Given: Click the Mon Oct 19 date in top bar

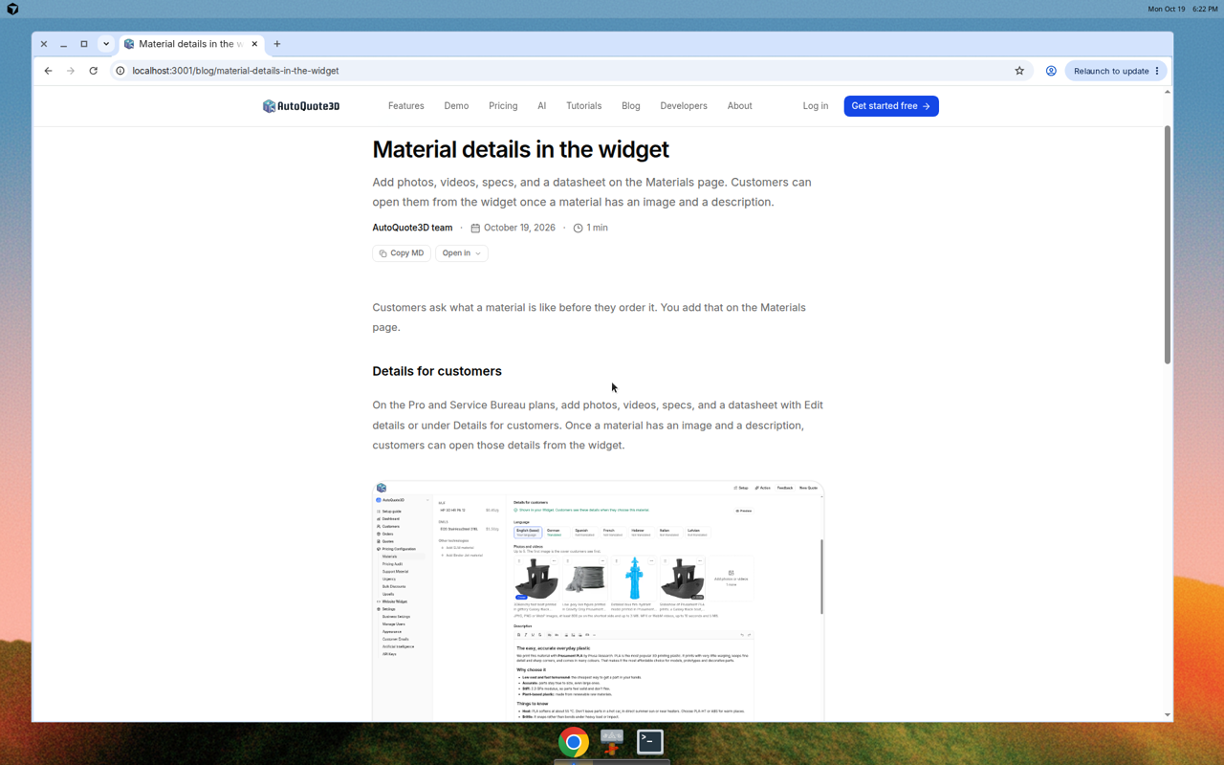Looking at the screenshot, I should [x=1167, y=9].
